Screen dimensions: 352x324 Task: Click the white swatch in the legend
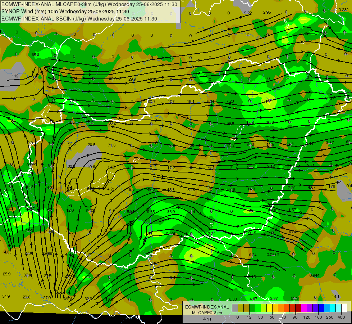(344, 308)
